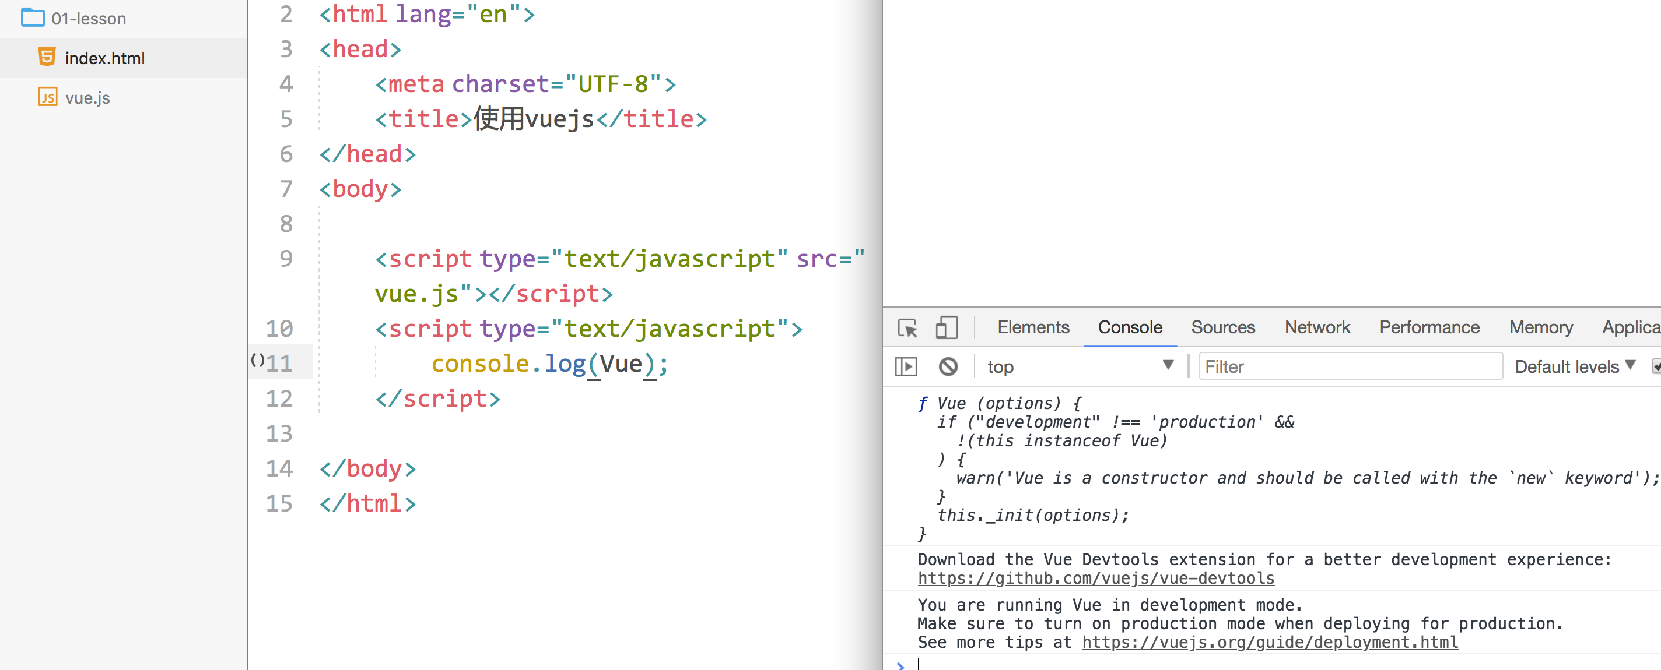The width and height of the screenshot is (1661, 670).
Task: Click the 01-lesson folder icon
Action: pos(32,17)
